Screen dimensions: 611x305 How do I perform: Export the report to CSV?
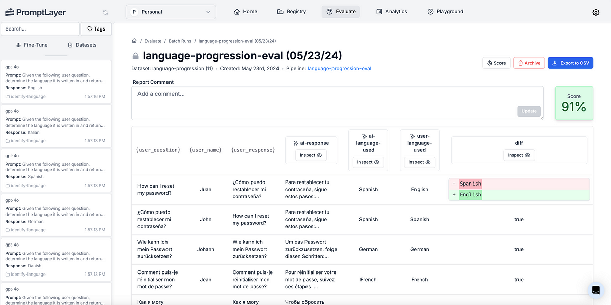click(x=570, y=63)
